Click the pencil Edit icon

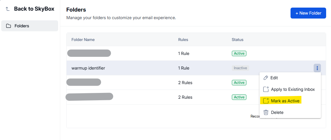[x=266, y=78]
